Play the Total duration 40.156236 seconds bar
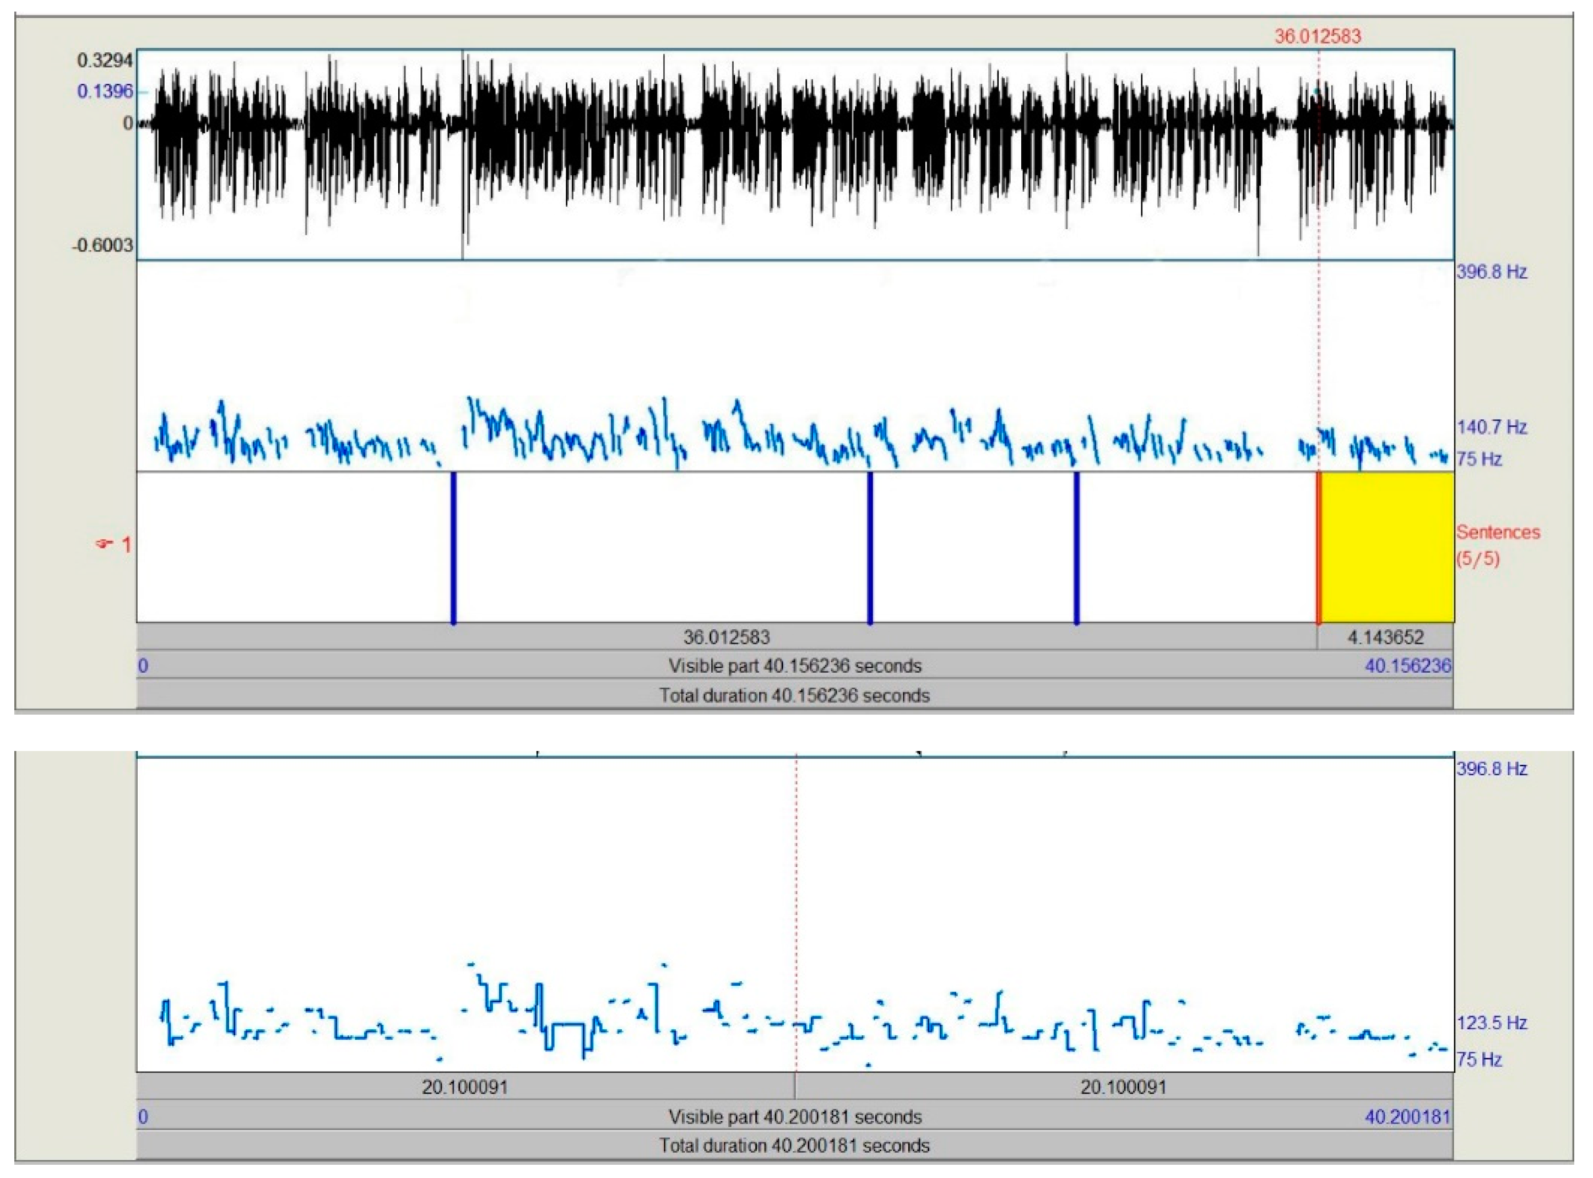 (x=795, y=695)
